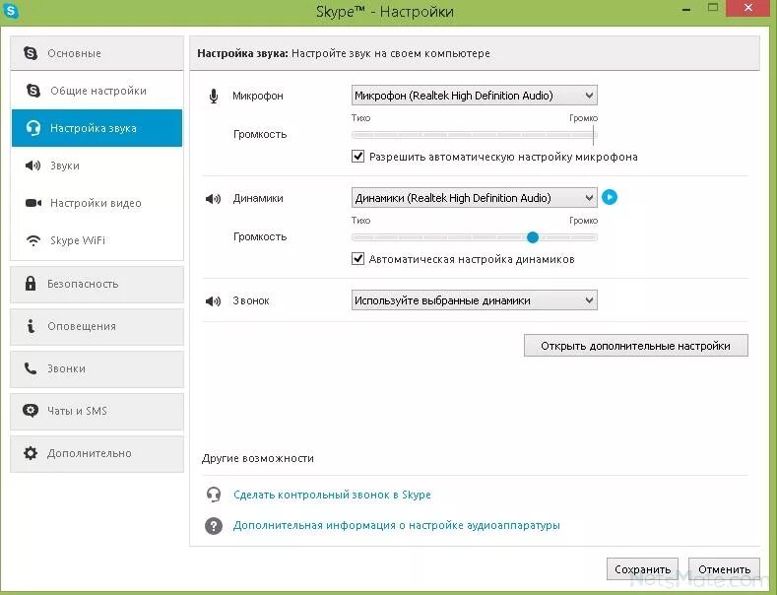Open the Динамики device dropdown
Screen dimensions: 777x595
(475, 198)
